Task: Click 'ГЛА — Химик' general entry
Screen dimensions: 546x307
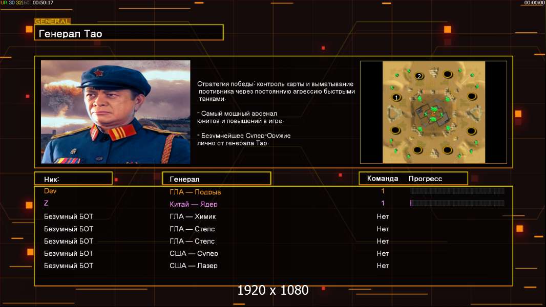Action: coord(193,216)
